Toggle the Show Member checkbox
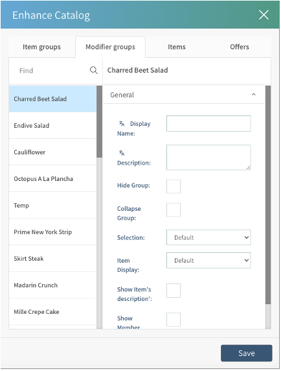The height and width of the screenshot is (371, 281). click(174, 320)
